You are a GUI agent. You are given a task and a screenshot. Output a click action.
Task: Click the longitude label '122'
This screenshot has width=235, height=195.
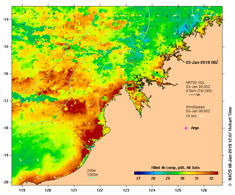100,190
